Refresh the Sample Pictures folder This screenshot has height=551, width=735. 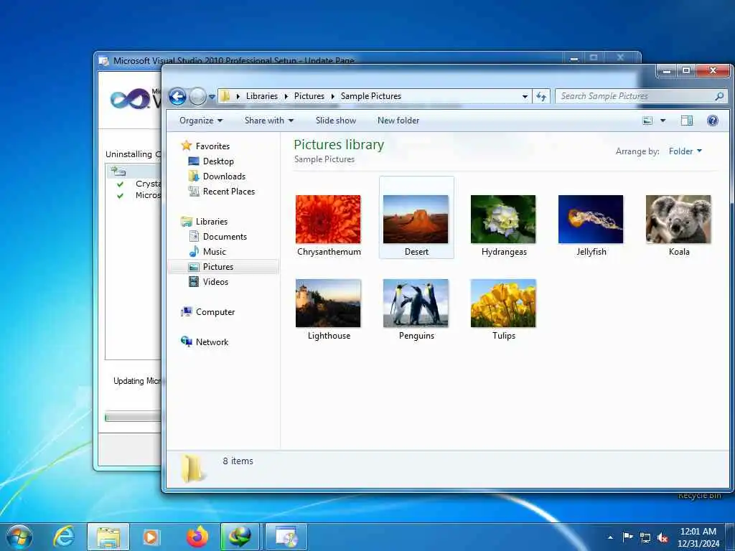[541, 97]
